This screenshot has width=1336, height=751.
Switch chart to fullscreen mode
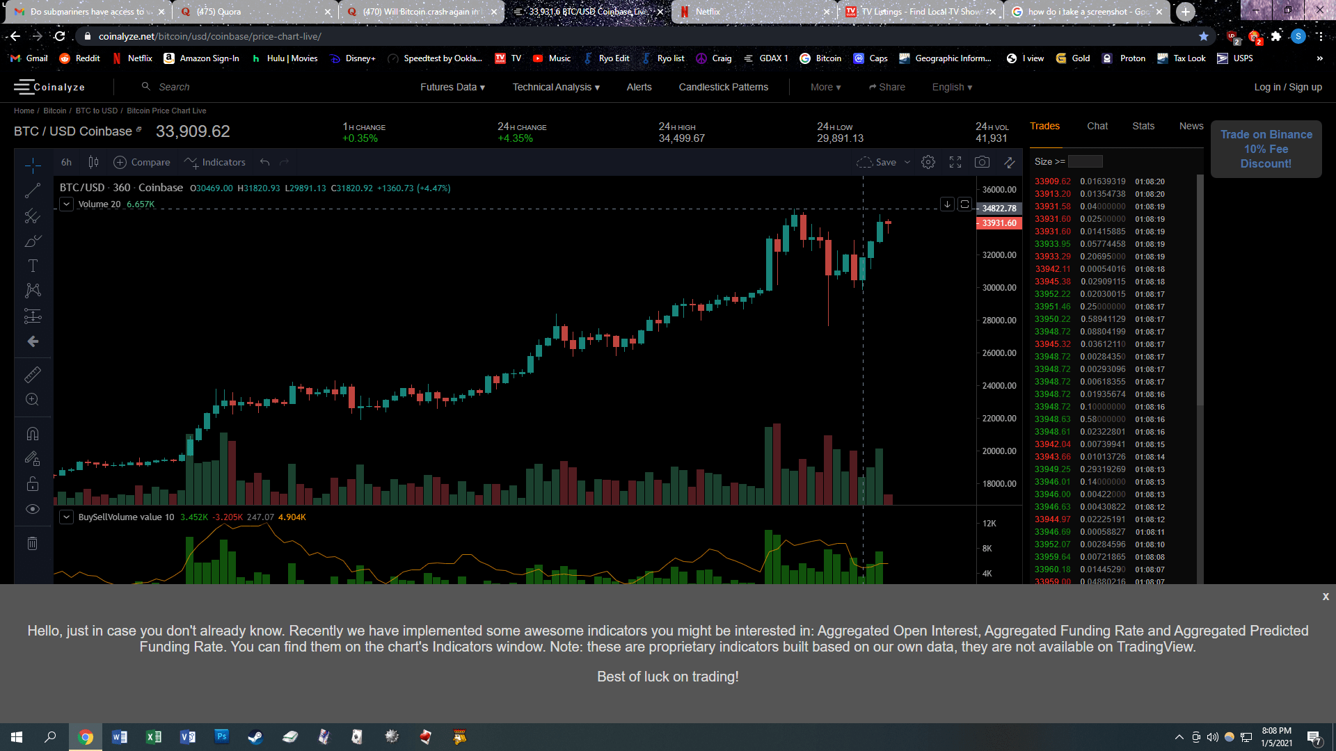955,162
